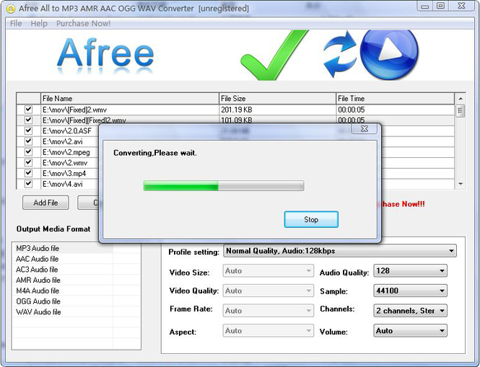The height and width of the screenshot is (367, 480).
Task: Toggle checkbox for E:\mov\2.mpeg
Action: [28, 151]
